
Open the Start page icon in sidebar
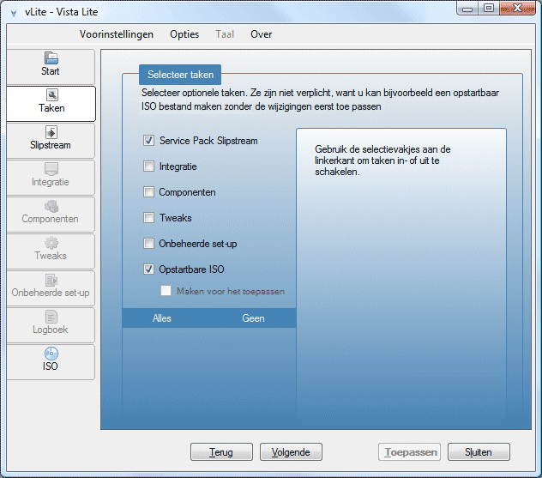pyautogui.click(x=51, y=58)
